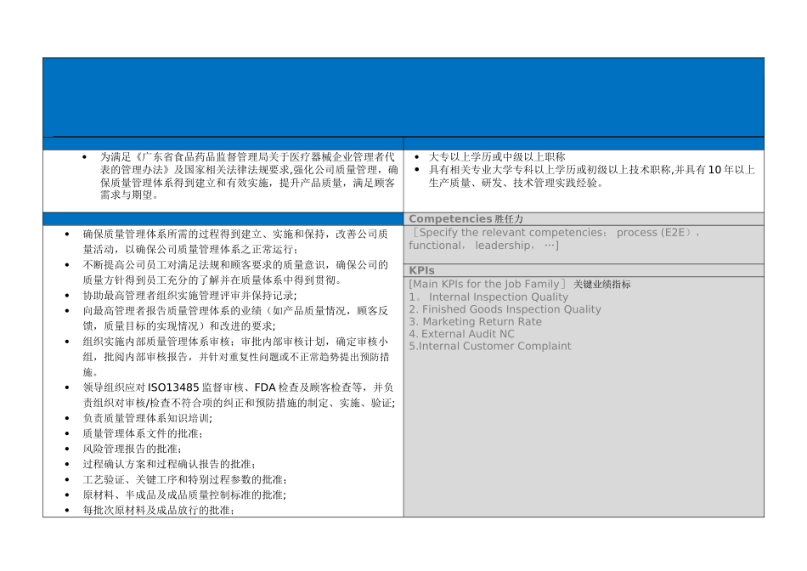
Task: Click line '量活动，以确保公司质量管理体系之正常运行'
Action: [190, 250]
